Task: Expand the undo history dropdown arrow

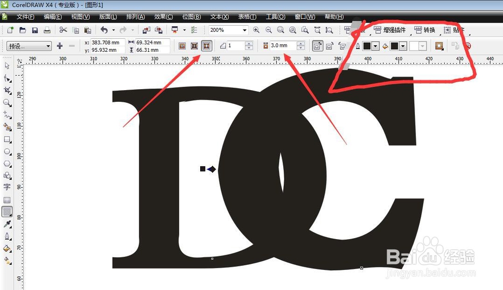Action: pyautogui.click(x=114, y=30)
